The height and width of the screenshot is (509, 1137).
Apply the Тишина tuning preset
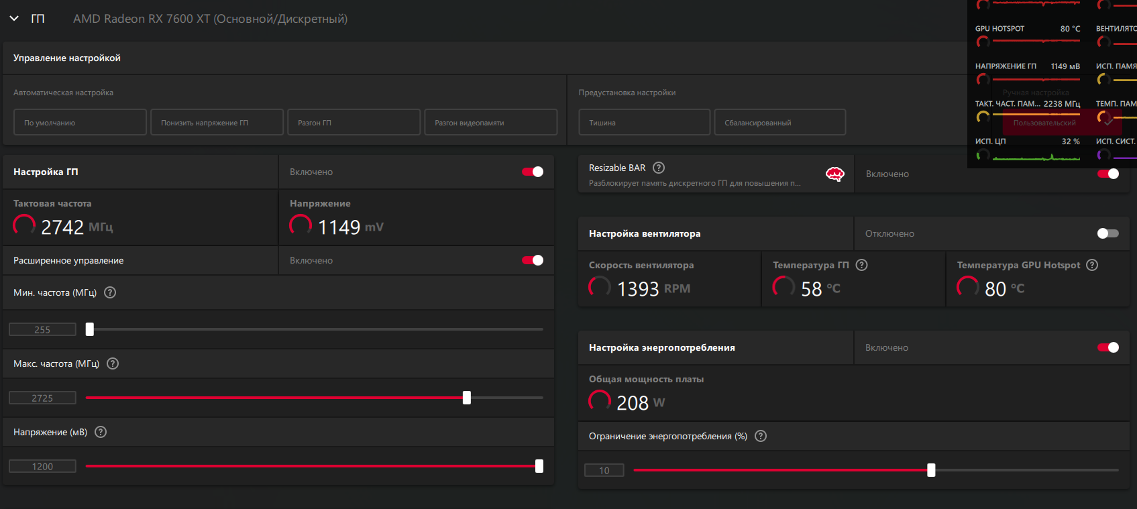click(645, 123)
